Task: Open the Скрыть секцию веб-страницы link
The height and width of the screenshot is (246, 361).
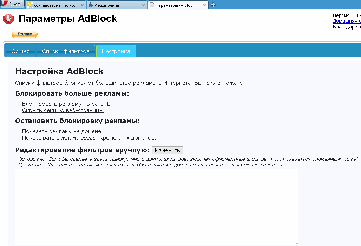Action: [63, 110]
